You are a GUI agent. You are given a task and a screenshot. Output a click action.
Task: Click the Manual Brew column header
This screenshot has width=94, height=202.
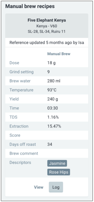[x=59, y=54]
